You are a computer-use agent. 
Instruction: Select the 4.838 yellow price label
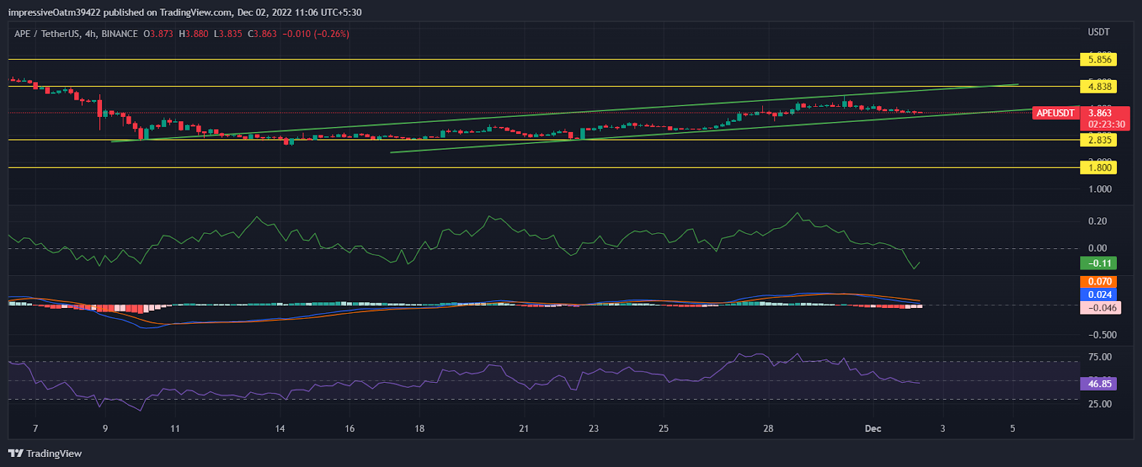coord(1098,86)
